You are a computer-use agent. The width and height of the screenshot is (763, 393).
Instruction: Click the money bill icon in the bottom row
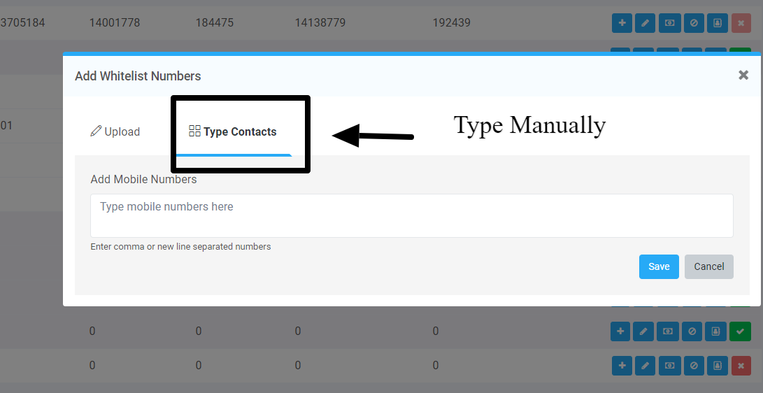coord(669,365)
